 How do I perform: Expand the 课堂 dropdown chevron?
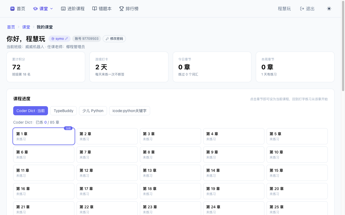point(51,9)
